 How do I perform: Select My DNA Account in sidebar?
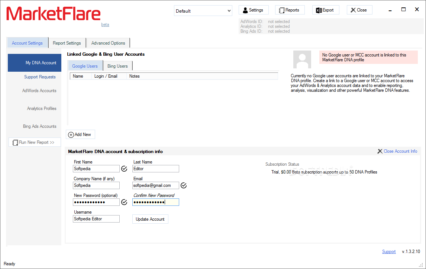tap(35, 63)
